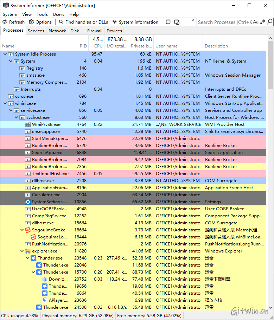This screenshot has height=320, width=274.
Task: Collapse Thunder.exe PID 23548 node
Action: pyautogui.click(x=28, y=258)
